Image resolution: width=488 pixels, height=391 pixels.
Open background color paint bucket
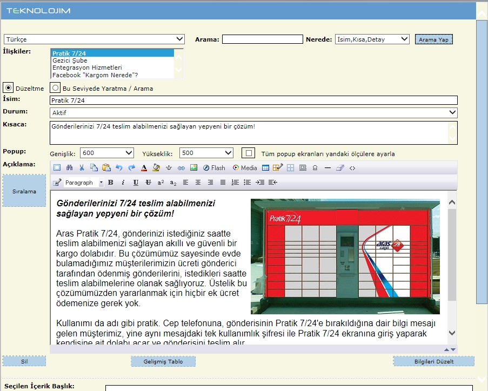coord(156,168)
